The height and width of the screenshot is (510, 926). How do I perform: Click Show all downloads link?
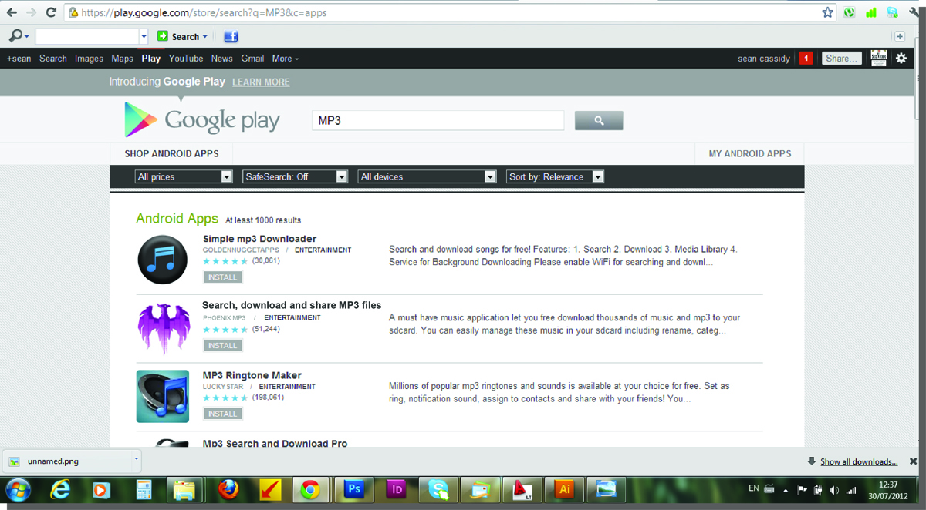(859, 462)
